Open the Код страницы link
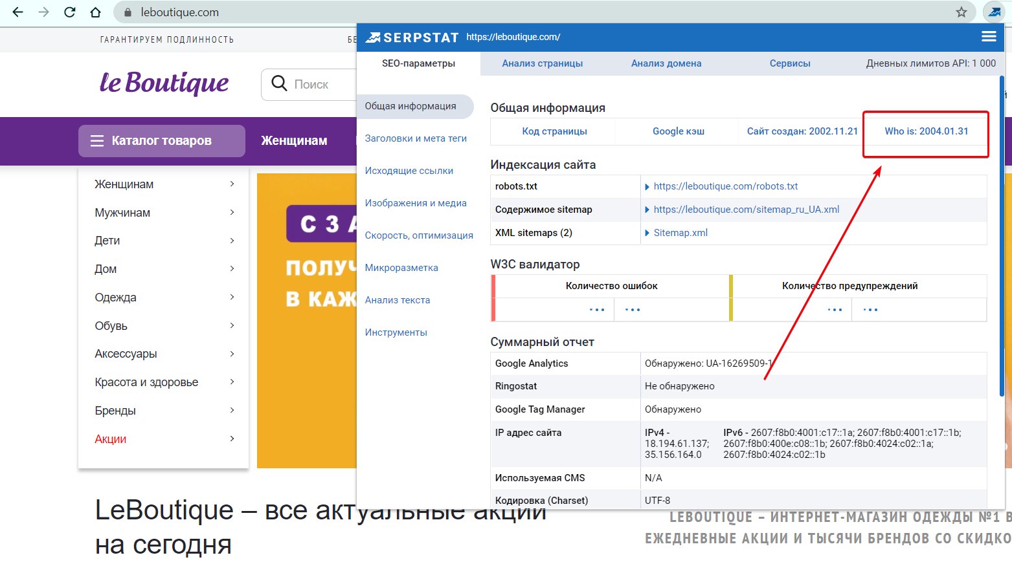 point(554,131)
